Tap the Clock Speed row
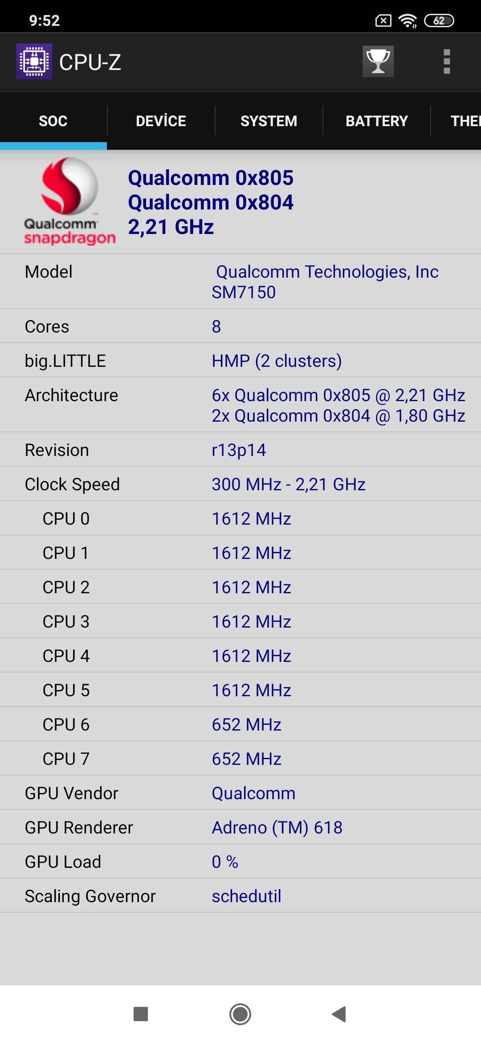Viewport: 481px width, 1043px height. [240, 484]
